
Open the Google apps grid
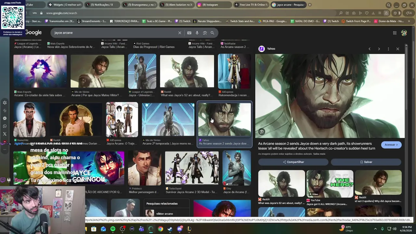pos(395,33)
